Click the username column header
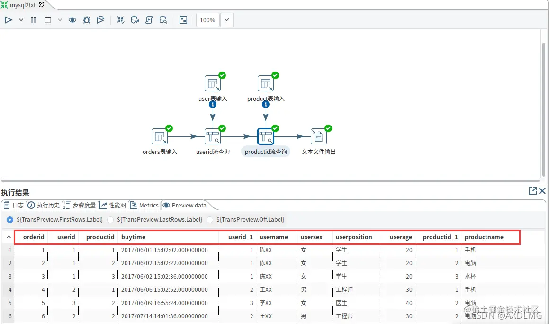 [277, 237]
